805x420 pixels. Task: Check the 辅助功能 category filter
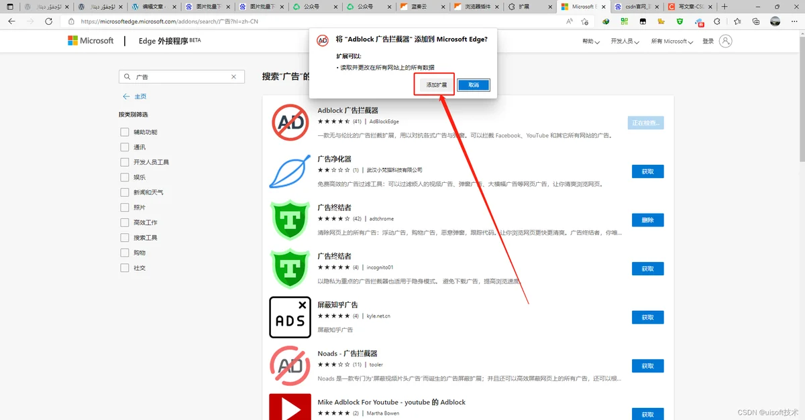click(125, 132)
